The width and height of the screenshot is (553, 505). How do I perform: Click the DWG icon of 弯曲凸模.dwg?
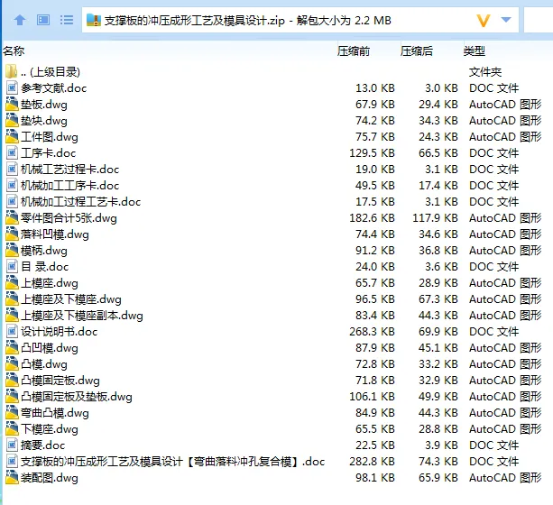pyautogui.click(x=12, y=413)
